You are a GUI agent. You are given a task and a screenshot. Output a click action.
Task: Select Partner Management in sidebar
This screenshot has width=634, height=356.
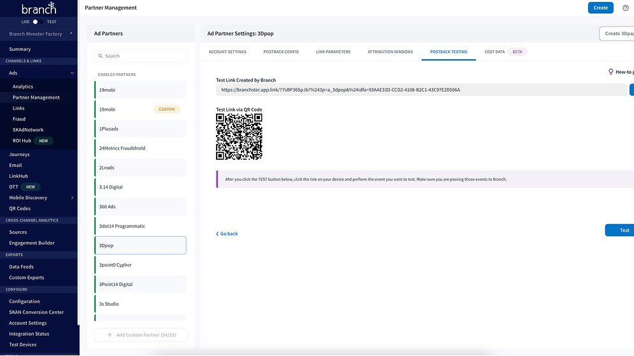pos(36,97)
